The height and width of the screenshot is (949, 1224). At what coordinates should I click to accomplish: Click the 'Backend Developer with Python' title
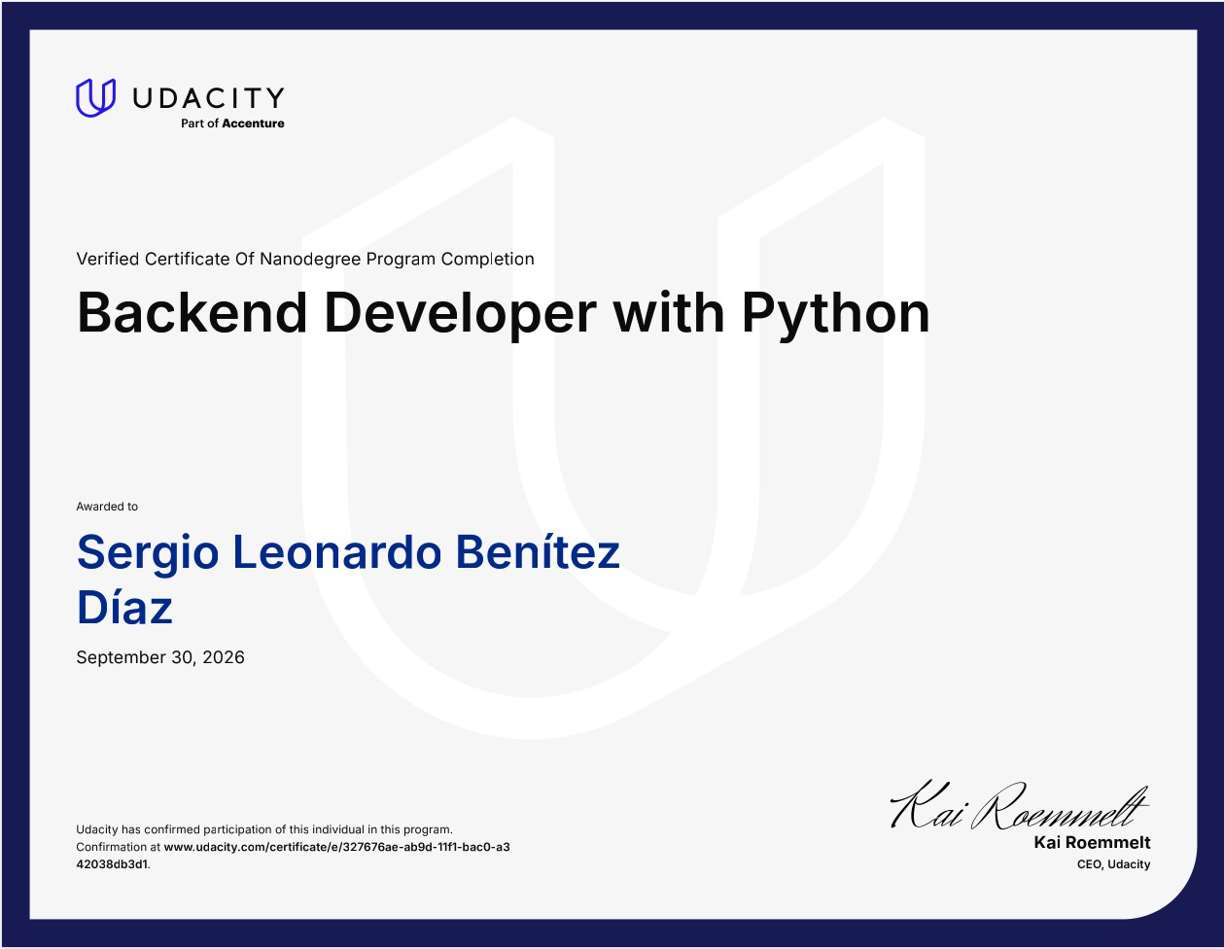click(x=504, y=313)
